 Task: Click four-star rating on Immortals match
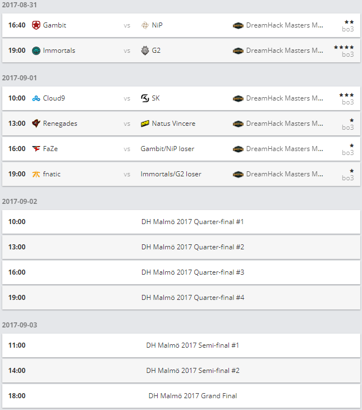point(343,47)
